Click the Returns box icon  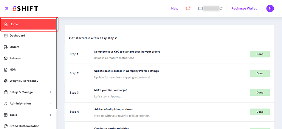[6, 58]
